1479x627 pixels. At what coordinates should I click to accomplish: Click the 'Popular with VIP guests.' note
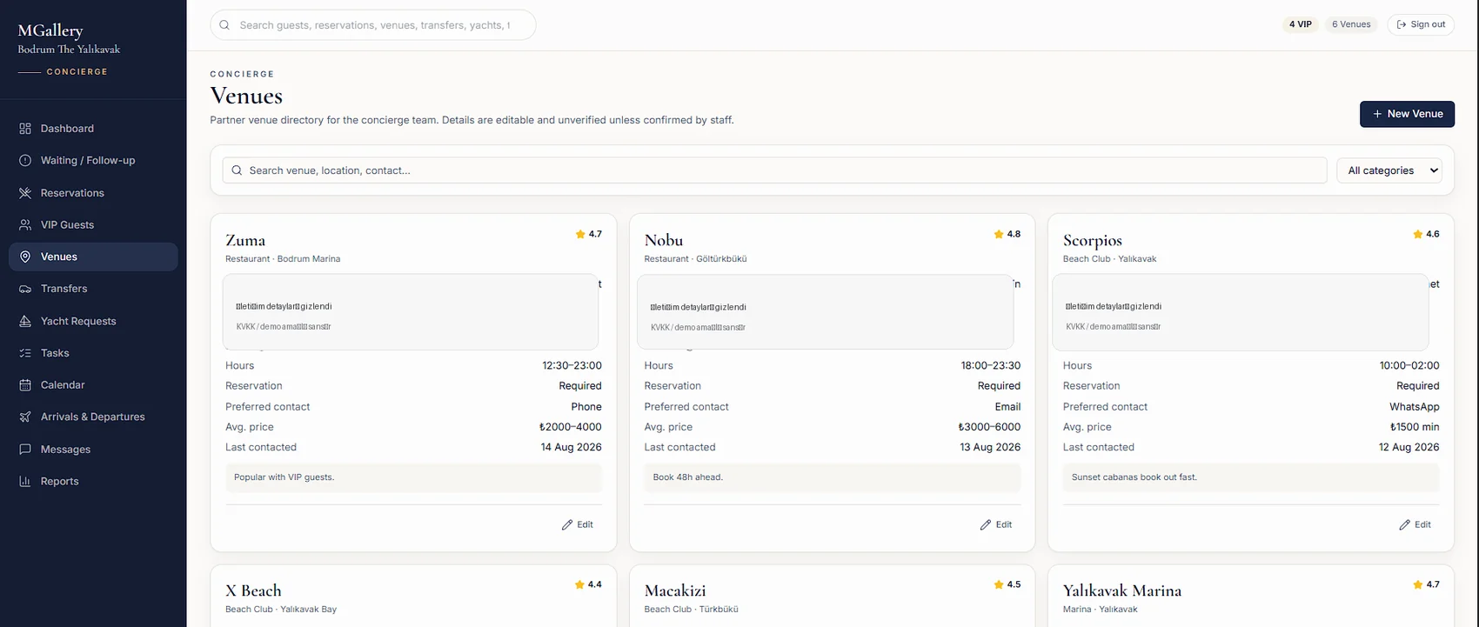coord(414,477)
